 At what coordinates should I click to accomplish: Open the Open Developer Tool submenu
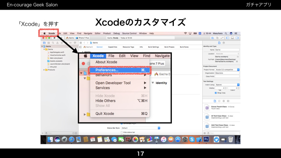pyautogui.click(x=120, y=83)
